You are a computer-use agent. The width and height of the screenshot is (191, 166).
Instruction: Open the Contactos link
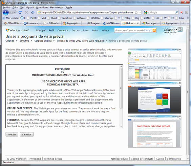click(63, 30)
